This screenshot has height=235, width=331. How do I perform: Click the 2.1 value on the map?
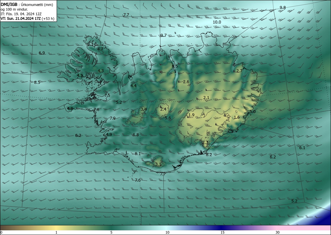point(206,98)
